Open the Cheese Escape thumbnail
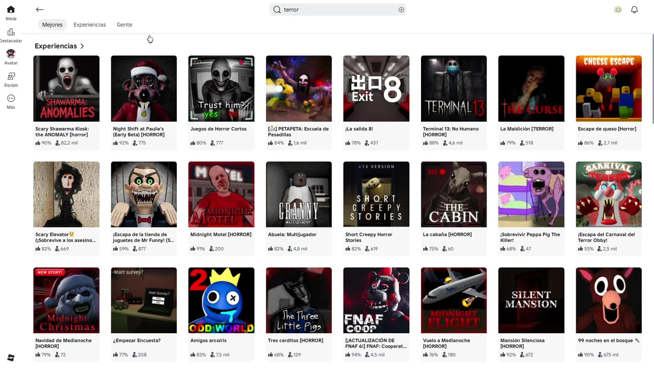The height and width of the screenshot is (368, 654). [x=609, y=88]
